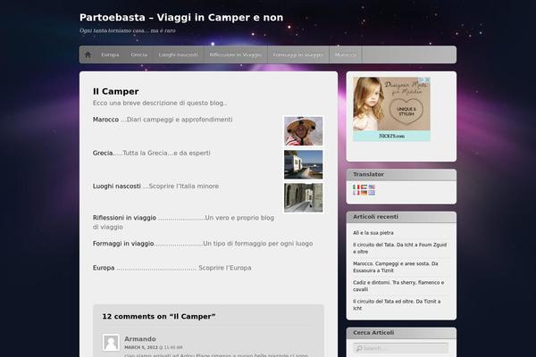Open the Luoghi nascosti menu item
The width and height of the screenshot is (536, 357).
coord(178,54)
